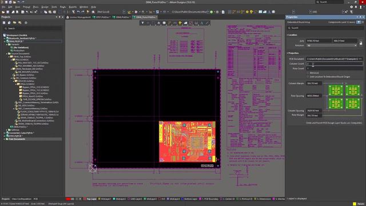Click the open folder icon in the main toolbar
Viewport: 366px width, 206px height.
click(x=3, y=12)
